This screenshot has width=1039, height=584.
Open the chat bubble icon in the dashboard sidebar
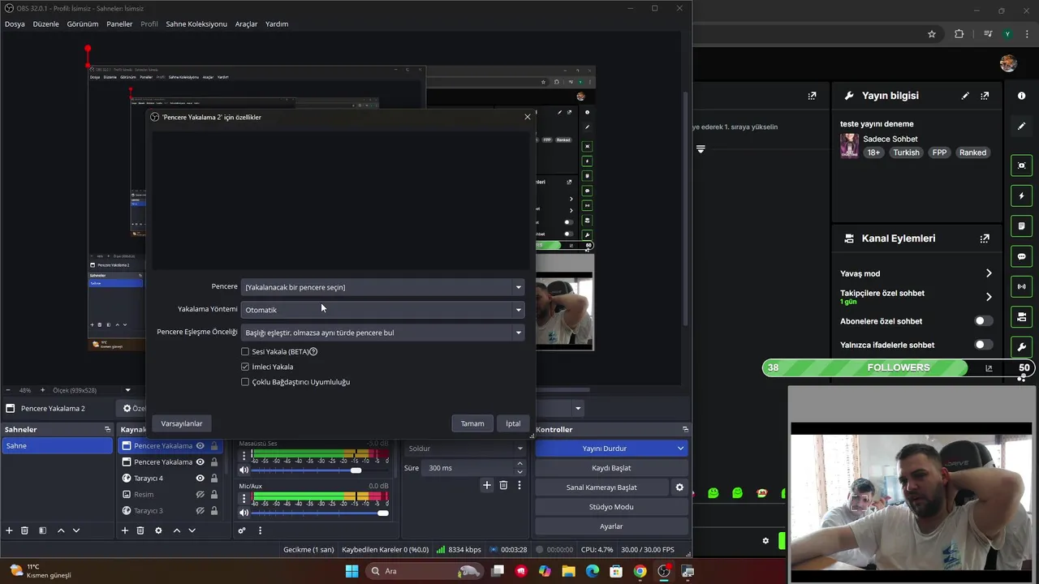point(1022,256)
